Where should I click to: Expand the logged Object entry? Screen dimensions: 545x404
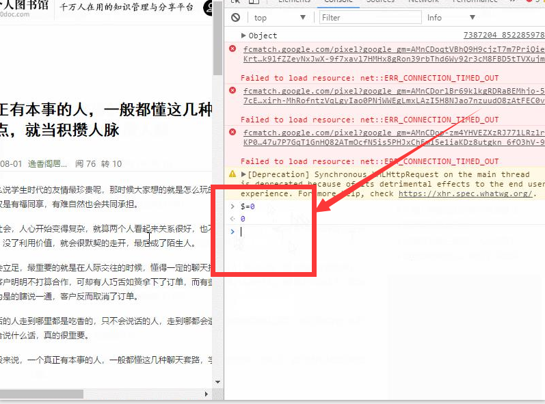(x=243, y=36)
